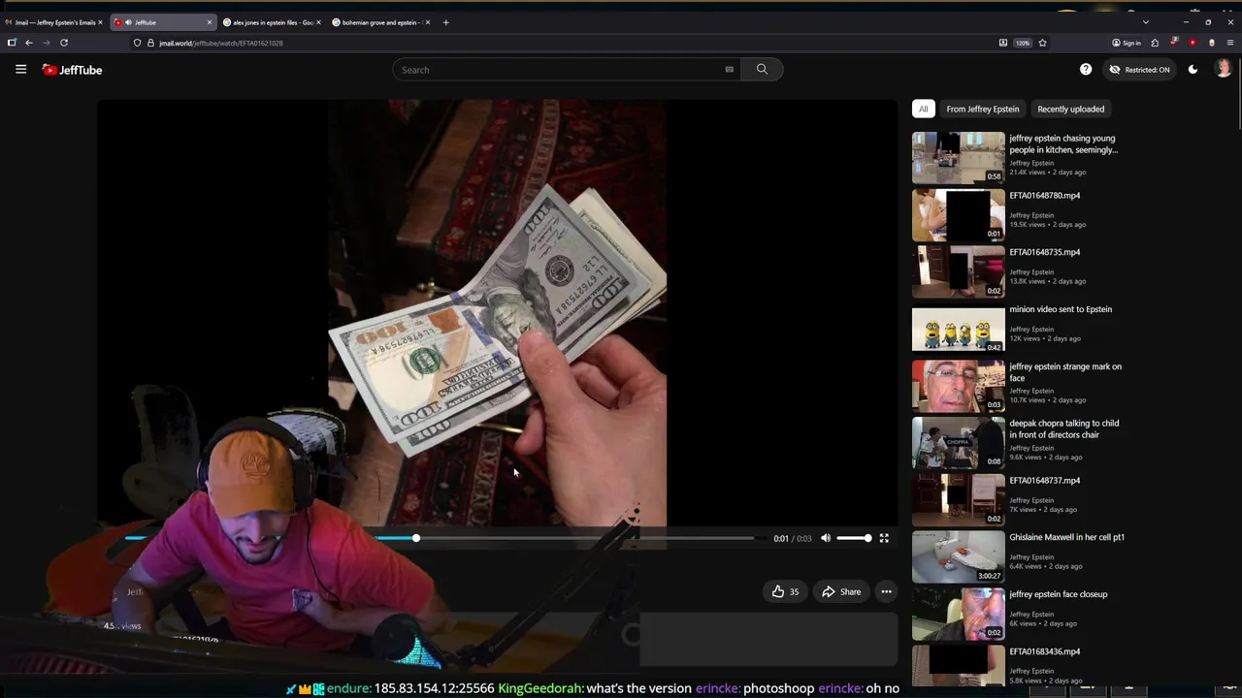Mute the video with speaker icon
Image resolution: width=1242 pixels, height=698 pixels.
(826, 538)
